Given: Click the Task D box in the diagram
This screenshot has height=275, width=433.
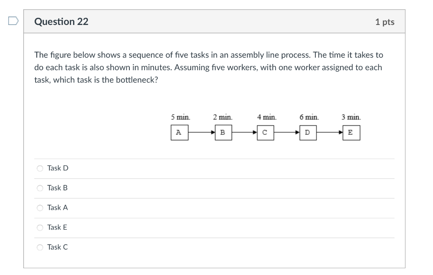Looking at the screenshot, I should click(307, 132).
